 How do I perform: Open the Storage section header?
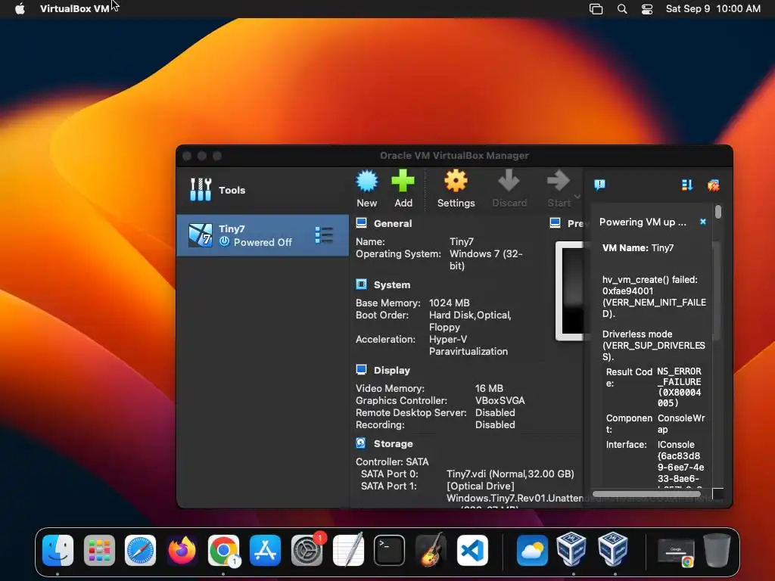pyautogui.click(x=394, y=443)
